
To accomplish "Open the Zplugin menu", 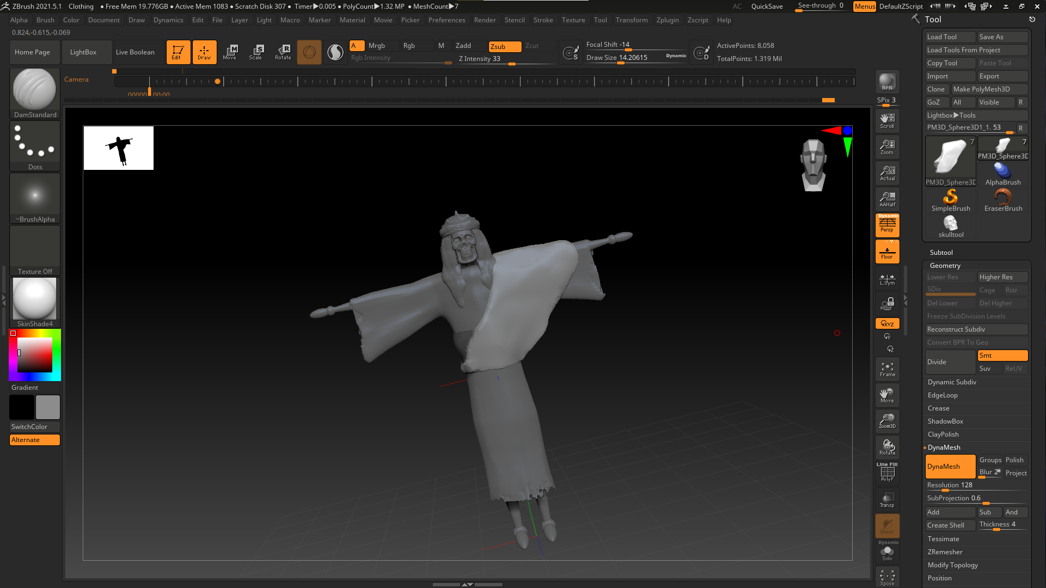I will pyautogui.click(x=667, y=20).
